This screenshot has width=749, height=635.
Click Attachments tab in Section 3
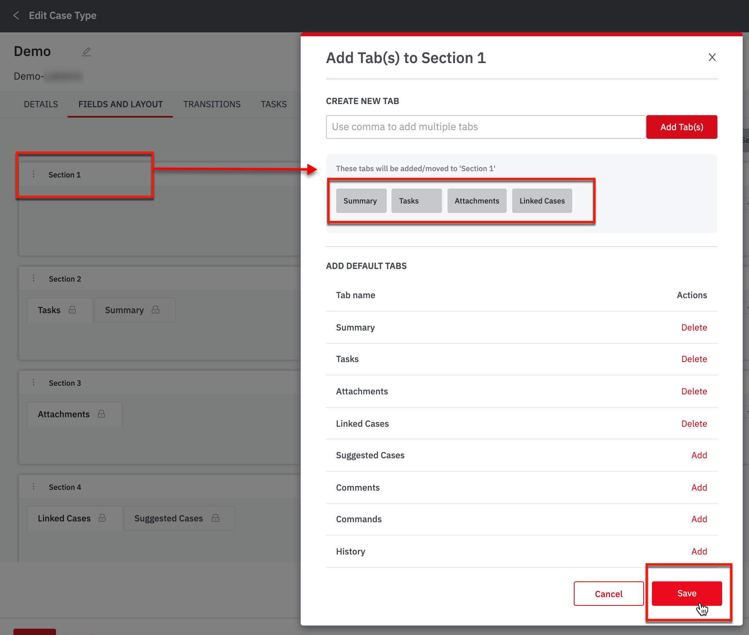click(74, 414)
